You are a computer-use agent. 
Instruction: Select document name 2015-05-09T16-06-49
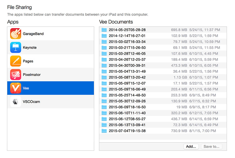tap(127, 89)
